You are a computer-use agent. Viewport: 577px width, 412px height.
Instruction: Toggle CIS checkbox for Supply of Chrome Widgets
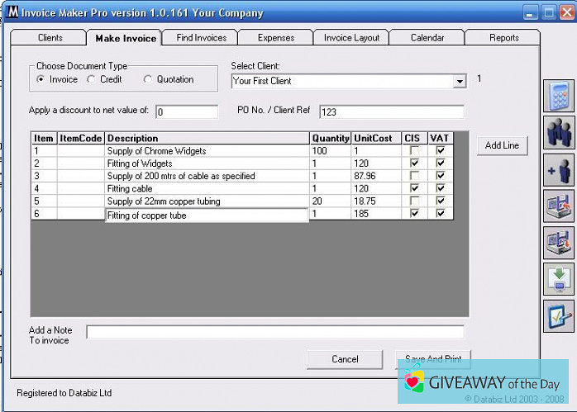click(x=414, y=151)
